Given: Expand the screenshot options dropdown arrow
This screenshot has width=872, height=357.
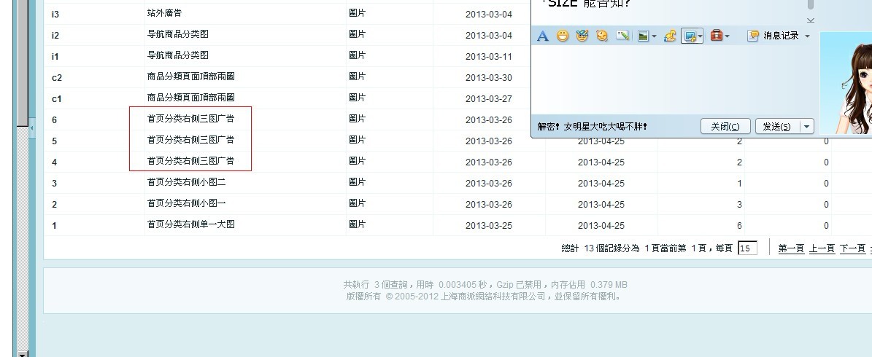Looking at the screenshot, I should 701,36.
